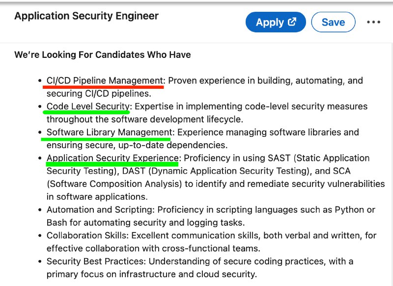
Task: Click the Application Security Experience underlined text
Action: (112, 158)
